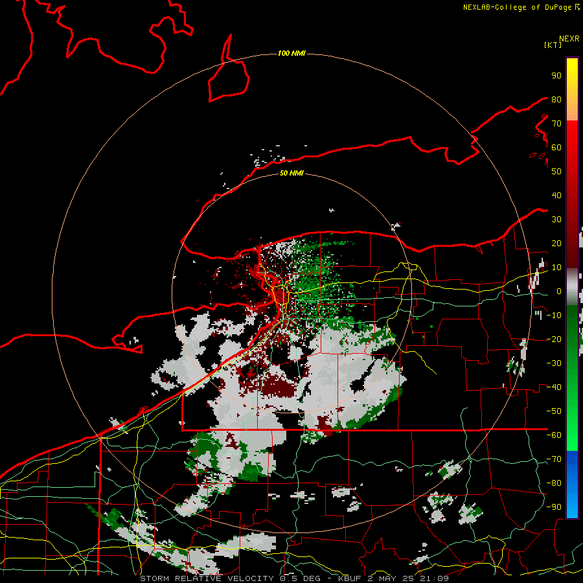Viewport: 583px width, 583px height.
Task: Click the 70 value on velocity scale
Action: click(x=556, y=124)
